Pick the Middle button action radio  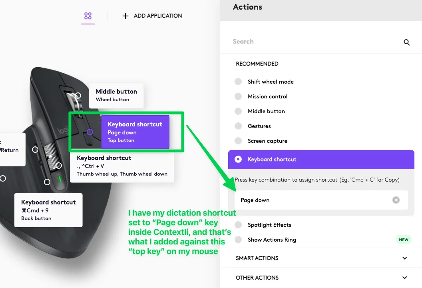238,111
